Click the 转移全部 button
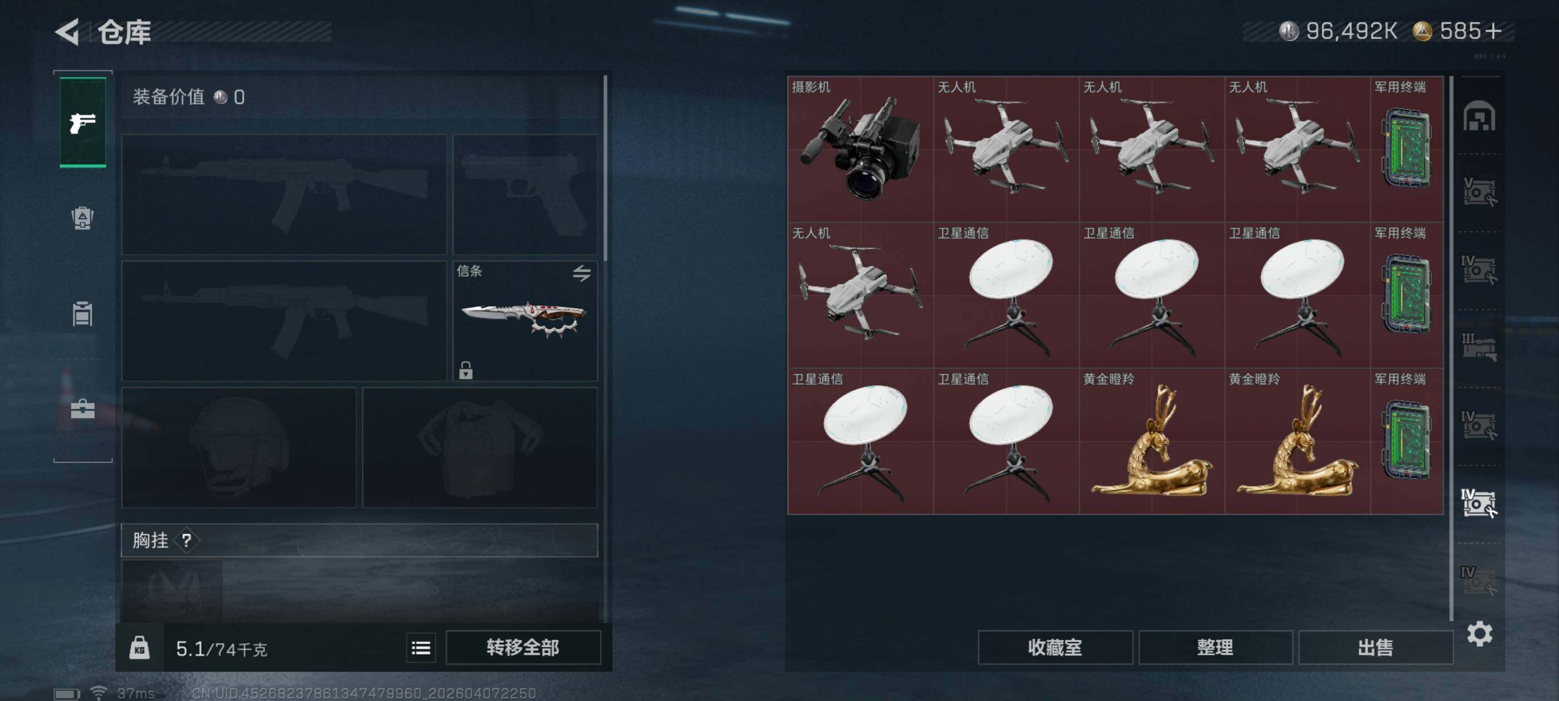Viewport: 1559px width, 701px height. 523,647
